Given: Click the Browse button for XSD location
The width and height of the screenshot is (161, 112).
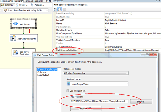Looking at the screenshot, I should [141, 102].
